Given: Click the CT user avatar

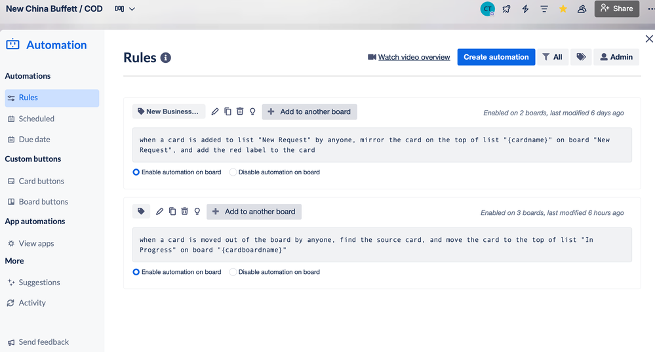Looking at the screenshot, I should point(487,9).
